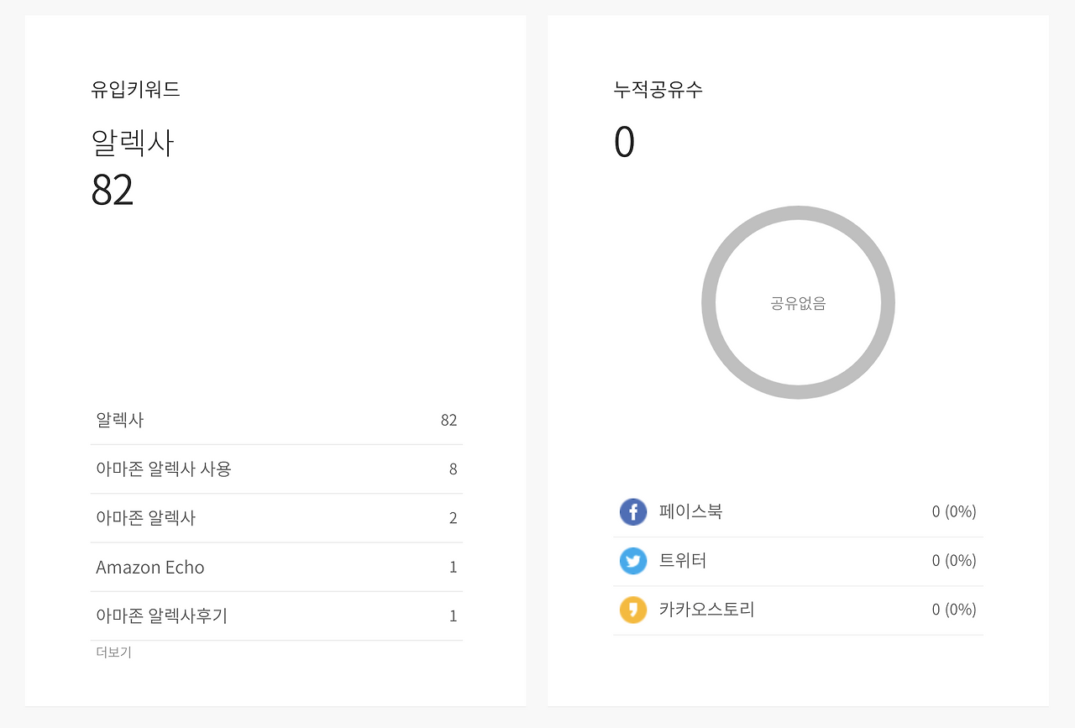Click the Twitter 0 (0%) value
Screen dimensions: 1075x728
[953, 560]
